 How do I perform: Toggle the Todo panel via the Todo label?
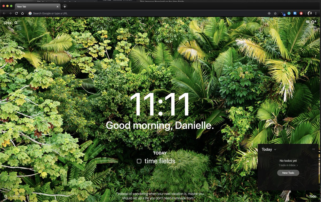[x=313, y=196]
